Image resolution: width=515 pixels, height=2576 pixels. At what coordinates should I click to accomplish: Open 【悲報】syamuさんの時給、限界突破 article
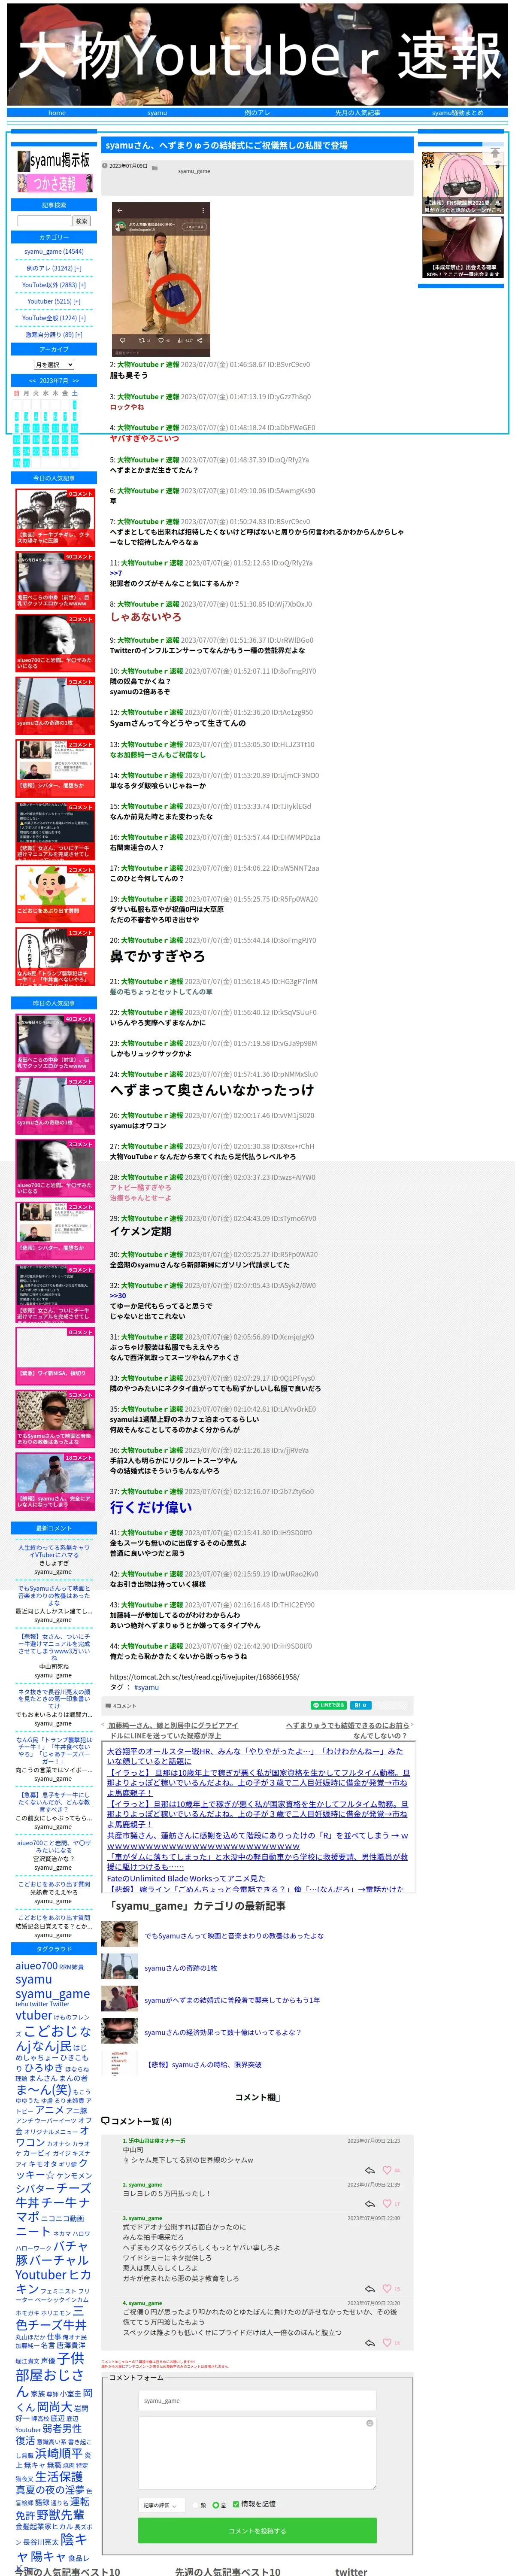(x=204, y=2064)
